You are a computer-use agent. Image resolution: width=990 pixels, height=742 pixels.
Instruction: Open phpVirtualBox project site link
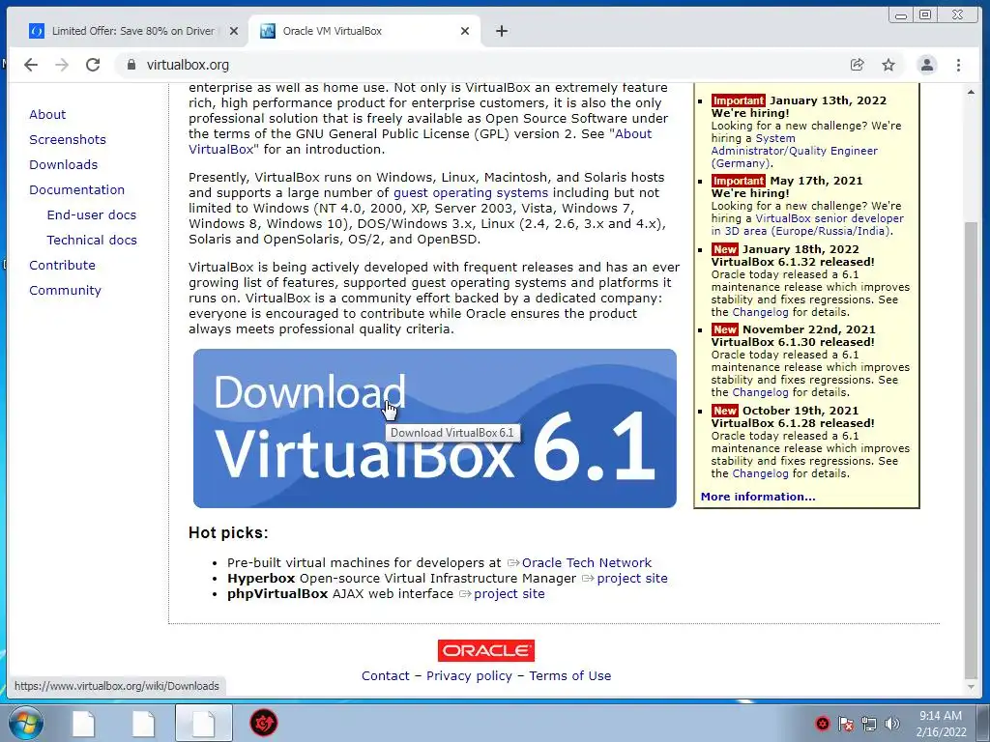tap(509, 594)
